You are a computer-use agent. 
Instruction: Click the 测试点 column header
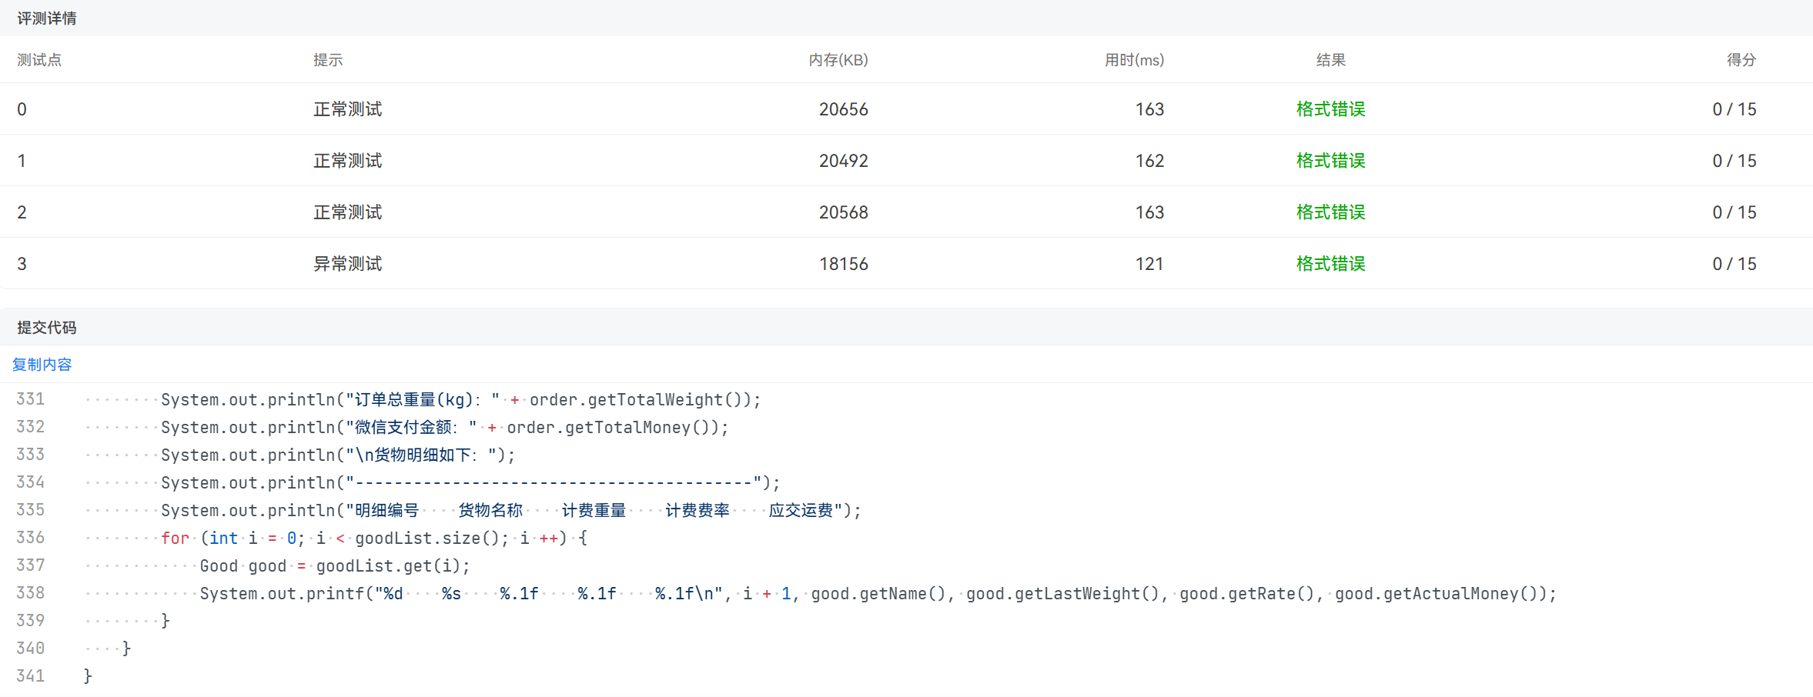39,60
